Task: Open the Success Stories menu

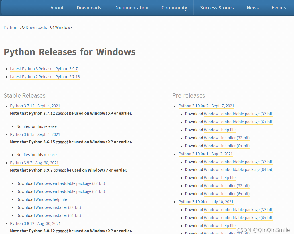Action: (217, 8)
